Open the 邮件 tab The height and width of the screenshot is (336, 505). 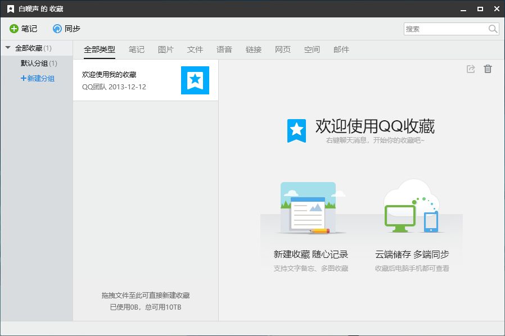click(341, 49)
